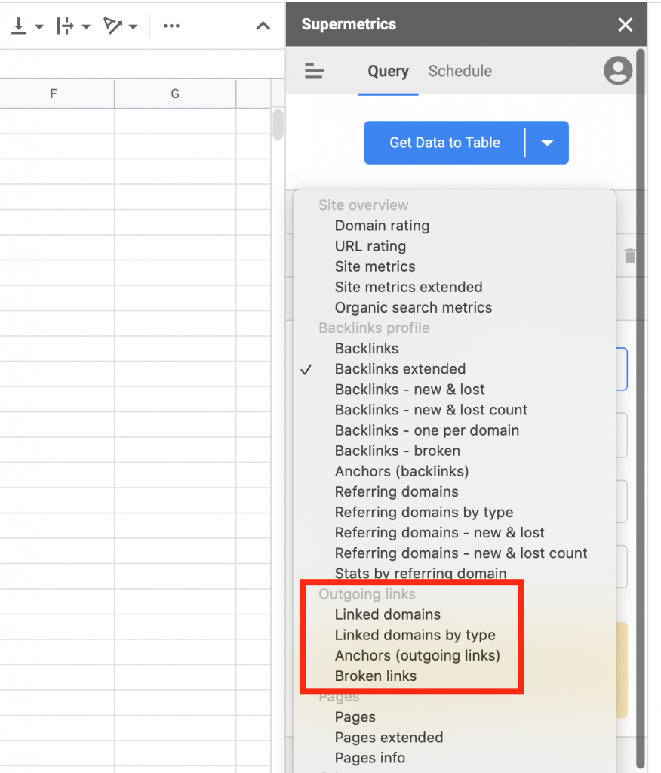This screenshot has height=773, width=661.
Task: Open the text rotation options
Action: 121,26
